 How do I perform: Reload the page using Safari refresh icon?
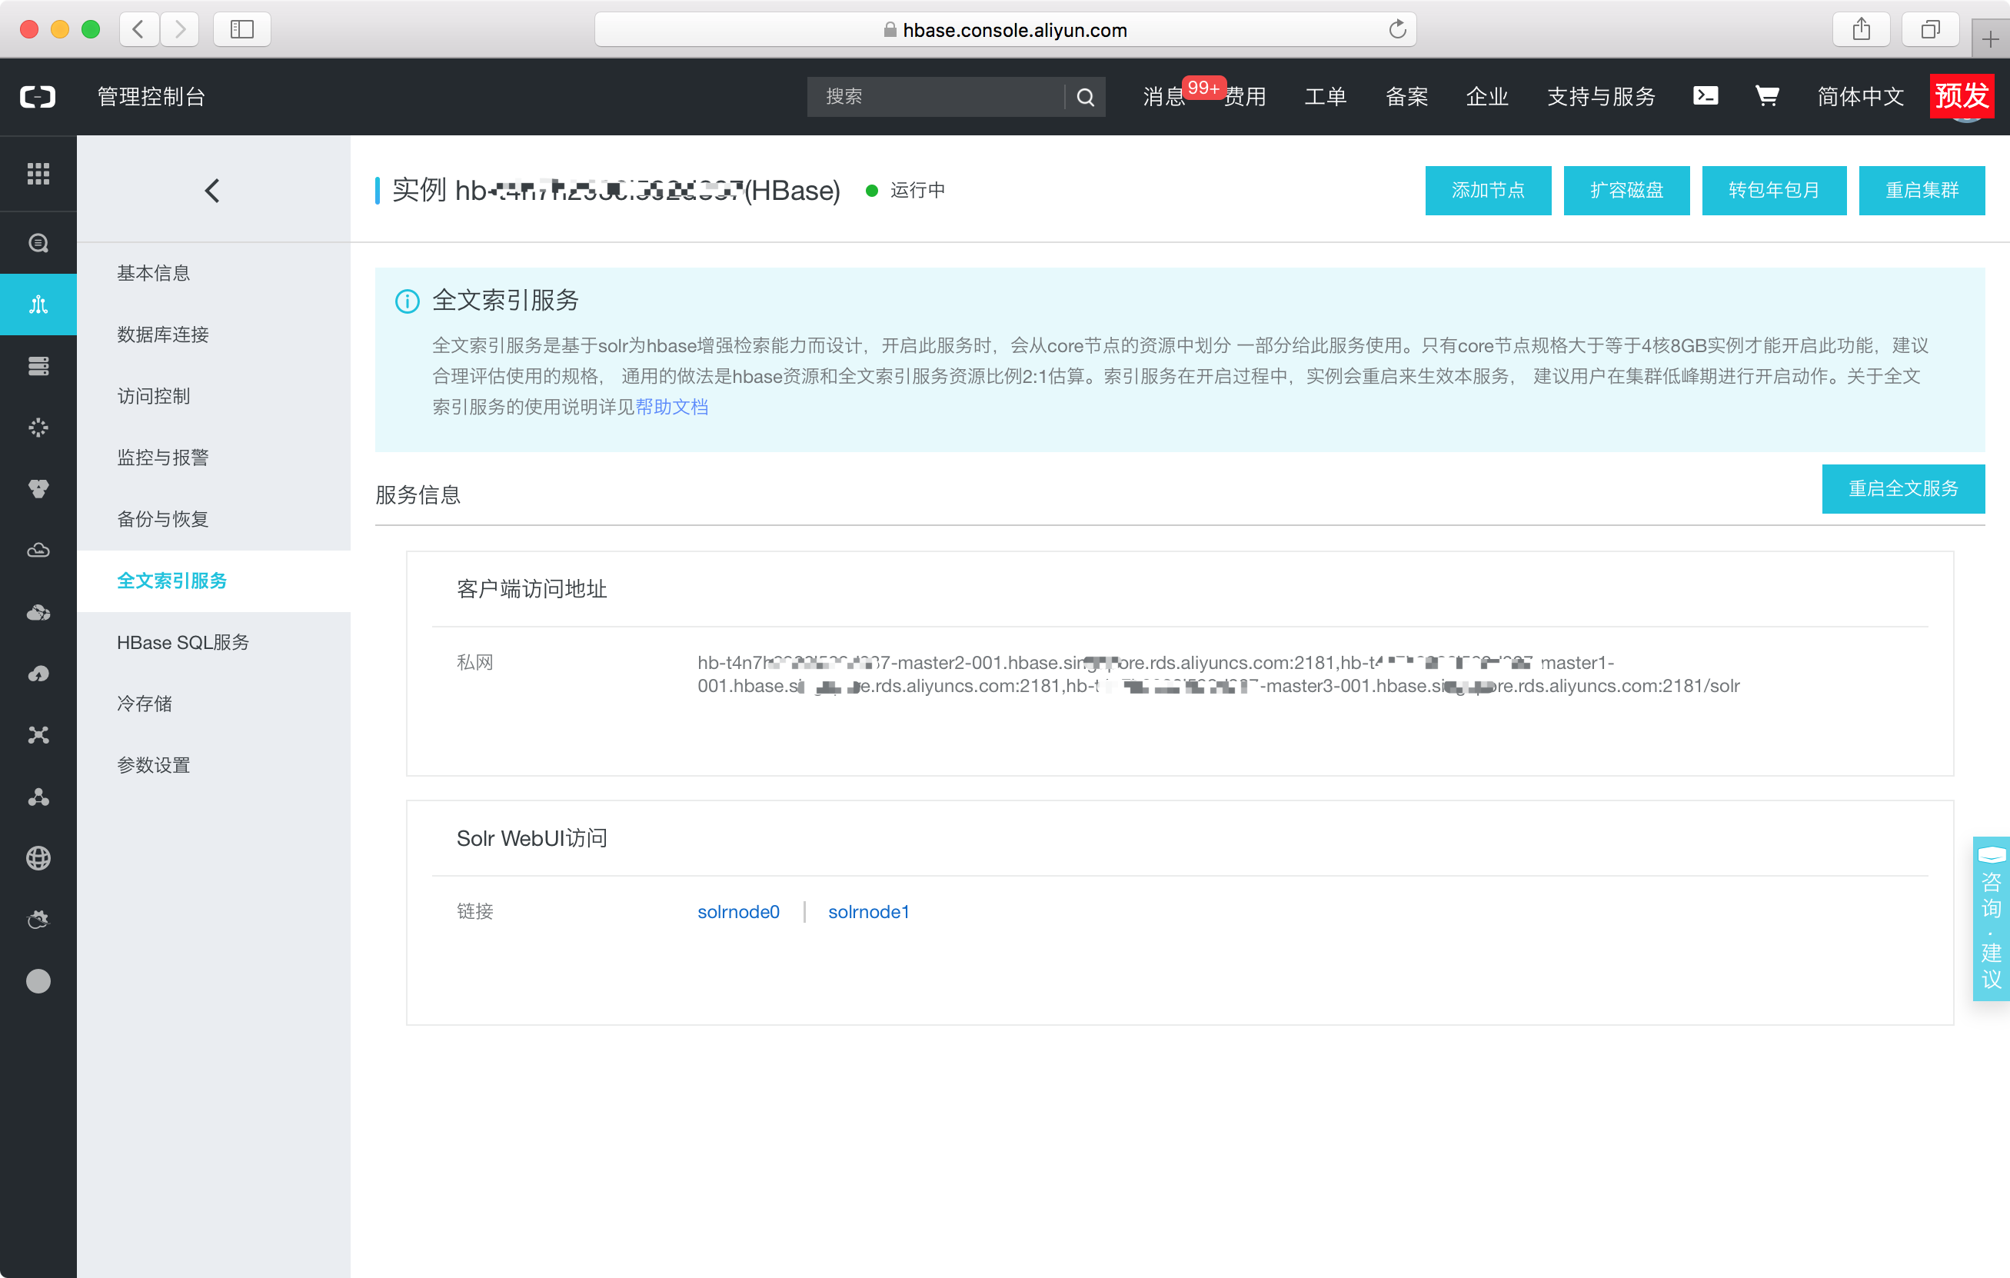coord(1398,29)
